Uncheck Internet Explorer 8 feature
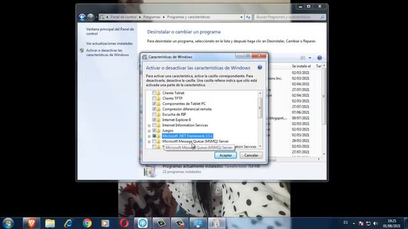 154,120
